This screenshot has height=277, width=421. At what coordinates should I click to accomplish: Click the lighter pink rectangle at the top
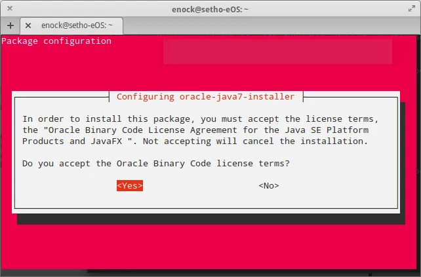[277, 52]
